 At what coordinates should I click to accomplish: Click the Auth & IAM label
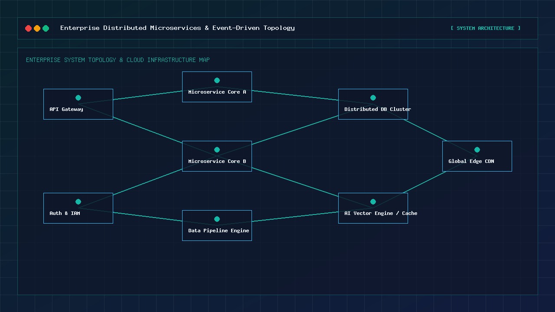pyautogui.click(x=65, y=213)
